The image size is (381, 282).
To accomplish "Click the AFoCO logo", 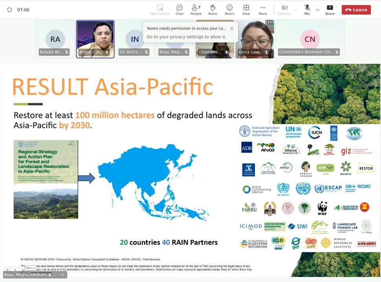I will coord(266,147).
